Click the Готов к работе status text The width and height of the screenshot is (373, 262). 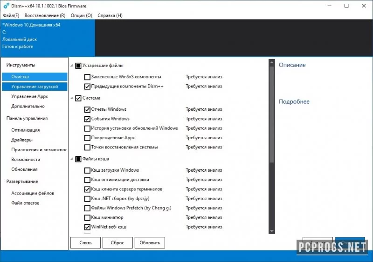(18, 47)
